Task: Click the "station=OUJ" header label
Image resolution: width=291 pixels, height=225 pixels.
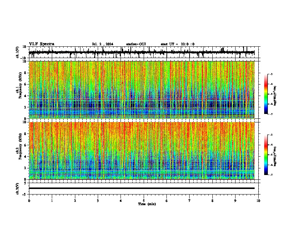Action: pos(136,44)
